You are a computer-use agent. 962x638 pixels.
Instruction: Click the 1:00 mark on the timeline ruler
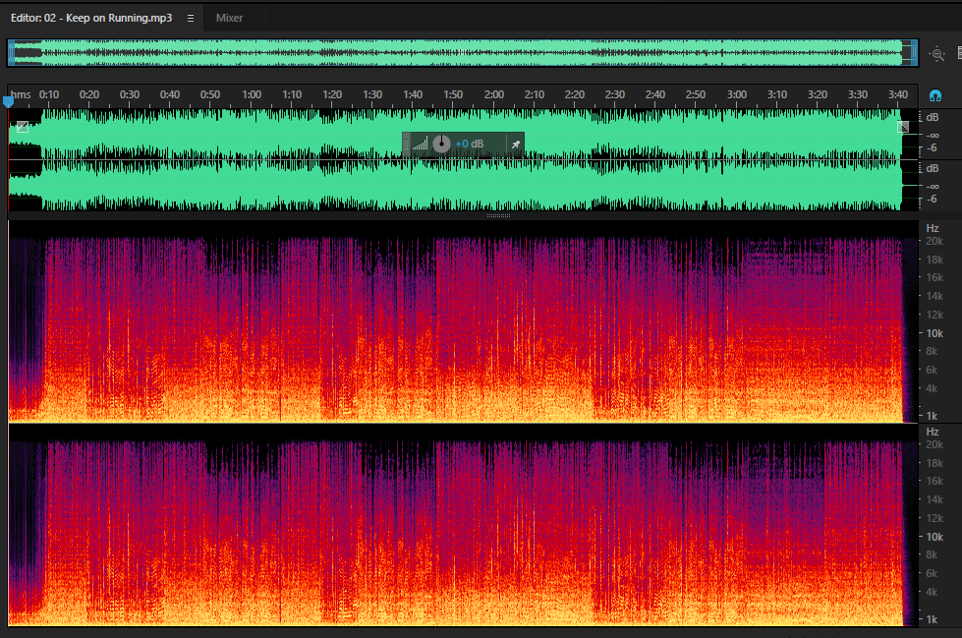252,94
